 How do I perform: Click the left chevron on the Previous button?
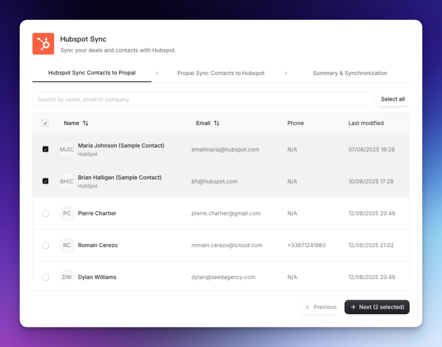click(307, 307)
